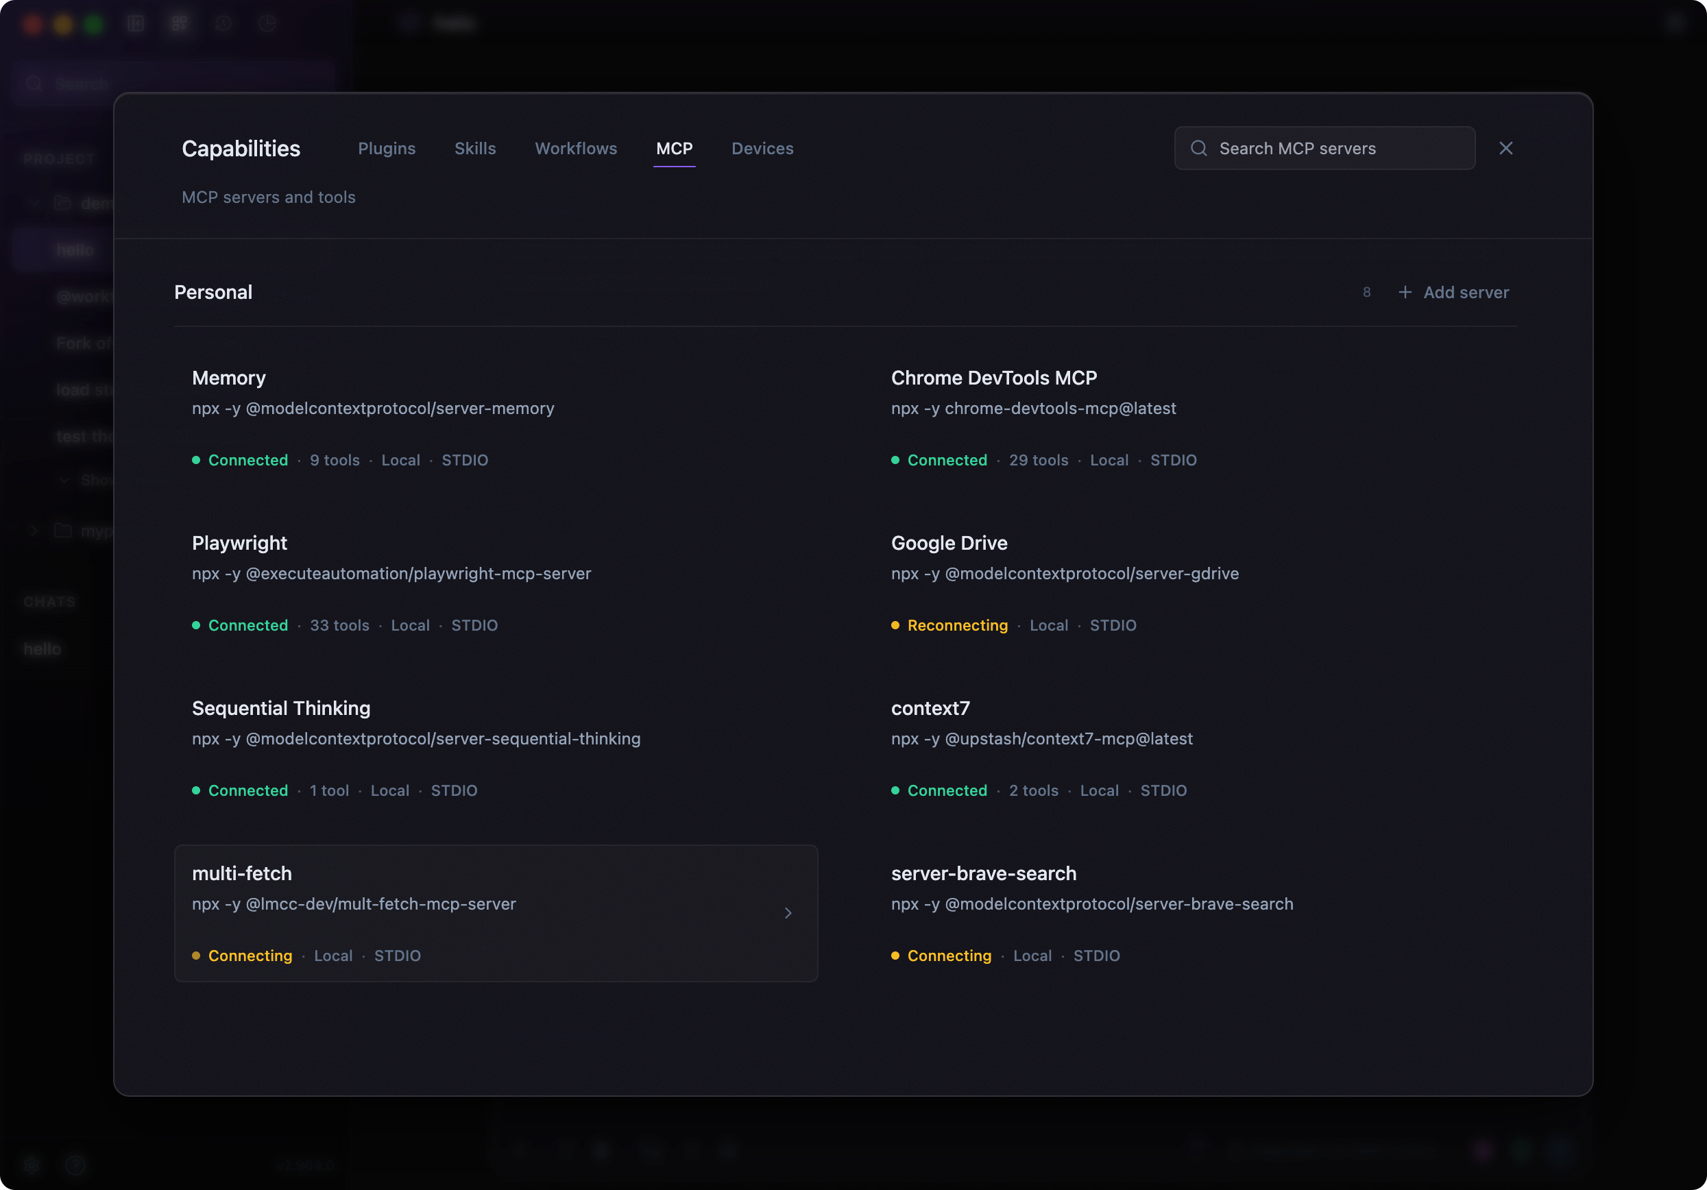Open the Chrome DevTools MCP server title
This screenshot has height=1190, width=1707.
coord(994,378)
